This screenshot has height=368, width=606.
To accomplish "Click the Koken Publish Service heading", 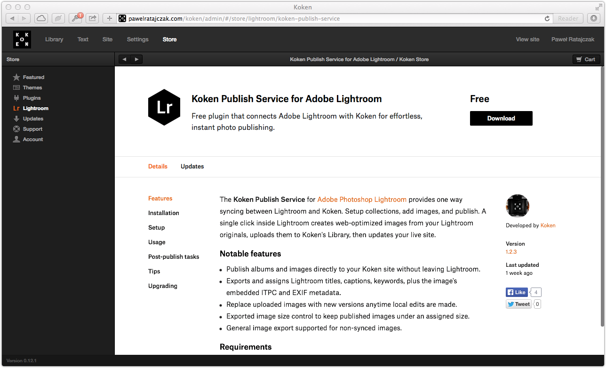I will [287, 99].
